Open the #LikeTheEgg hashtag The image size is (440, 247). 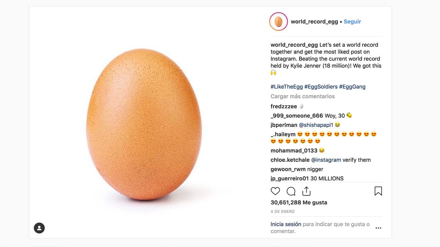tap(286, 87)
